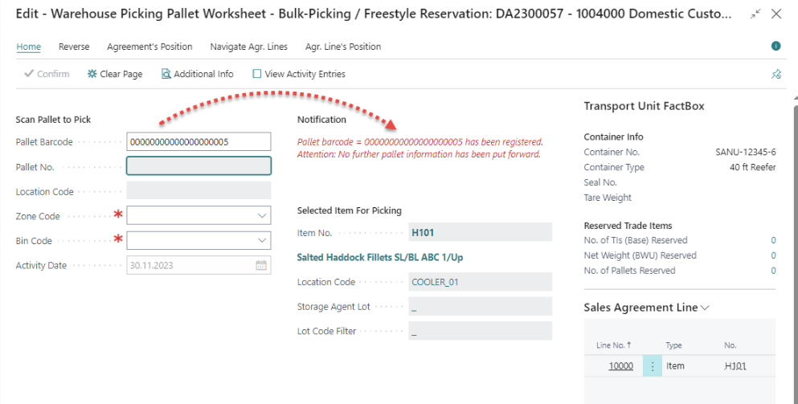Expand the Bin Code dropdown
This screenshot has height=404, width=798.
point(262,240)
